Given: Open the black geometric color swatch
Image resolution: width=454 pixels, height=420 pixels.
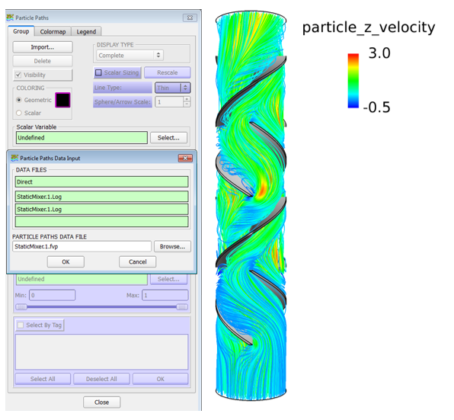Looking at the screenshot, I should pyautogui.click(x=62, y=100).
